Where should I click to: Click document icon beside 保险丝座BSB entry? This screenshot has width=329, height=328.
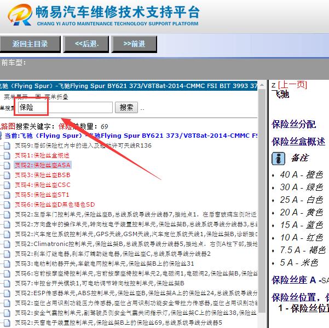click(7, 175)
